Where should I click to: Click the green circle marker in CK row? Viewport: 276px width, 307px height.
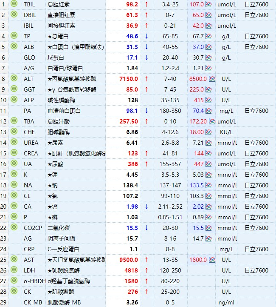pyautogui.click(x=14, y=292)
